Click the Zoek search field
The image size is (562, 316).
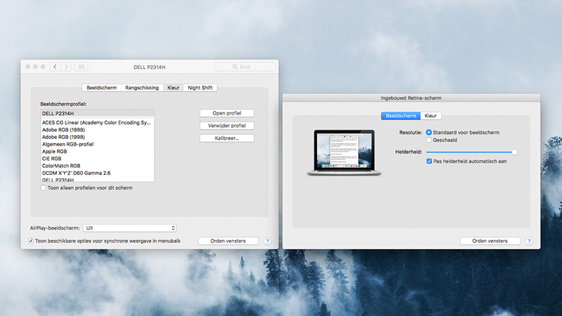pos(245,67)
